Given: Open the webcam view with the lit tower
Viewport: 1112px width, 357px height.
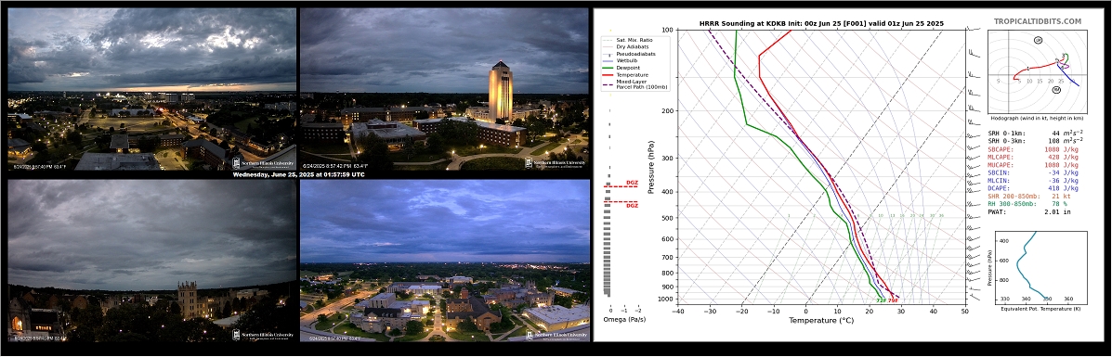Looking at the screenshot, I should tap(445, 89).
